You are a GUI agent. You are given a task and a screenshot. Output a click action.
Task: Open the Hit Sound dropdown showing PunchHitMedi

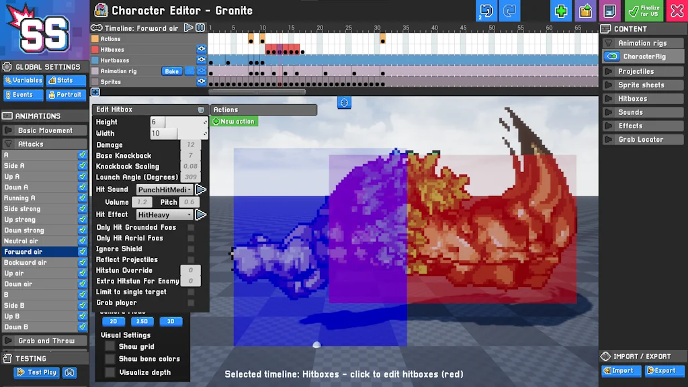coord(165,189)
